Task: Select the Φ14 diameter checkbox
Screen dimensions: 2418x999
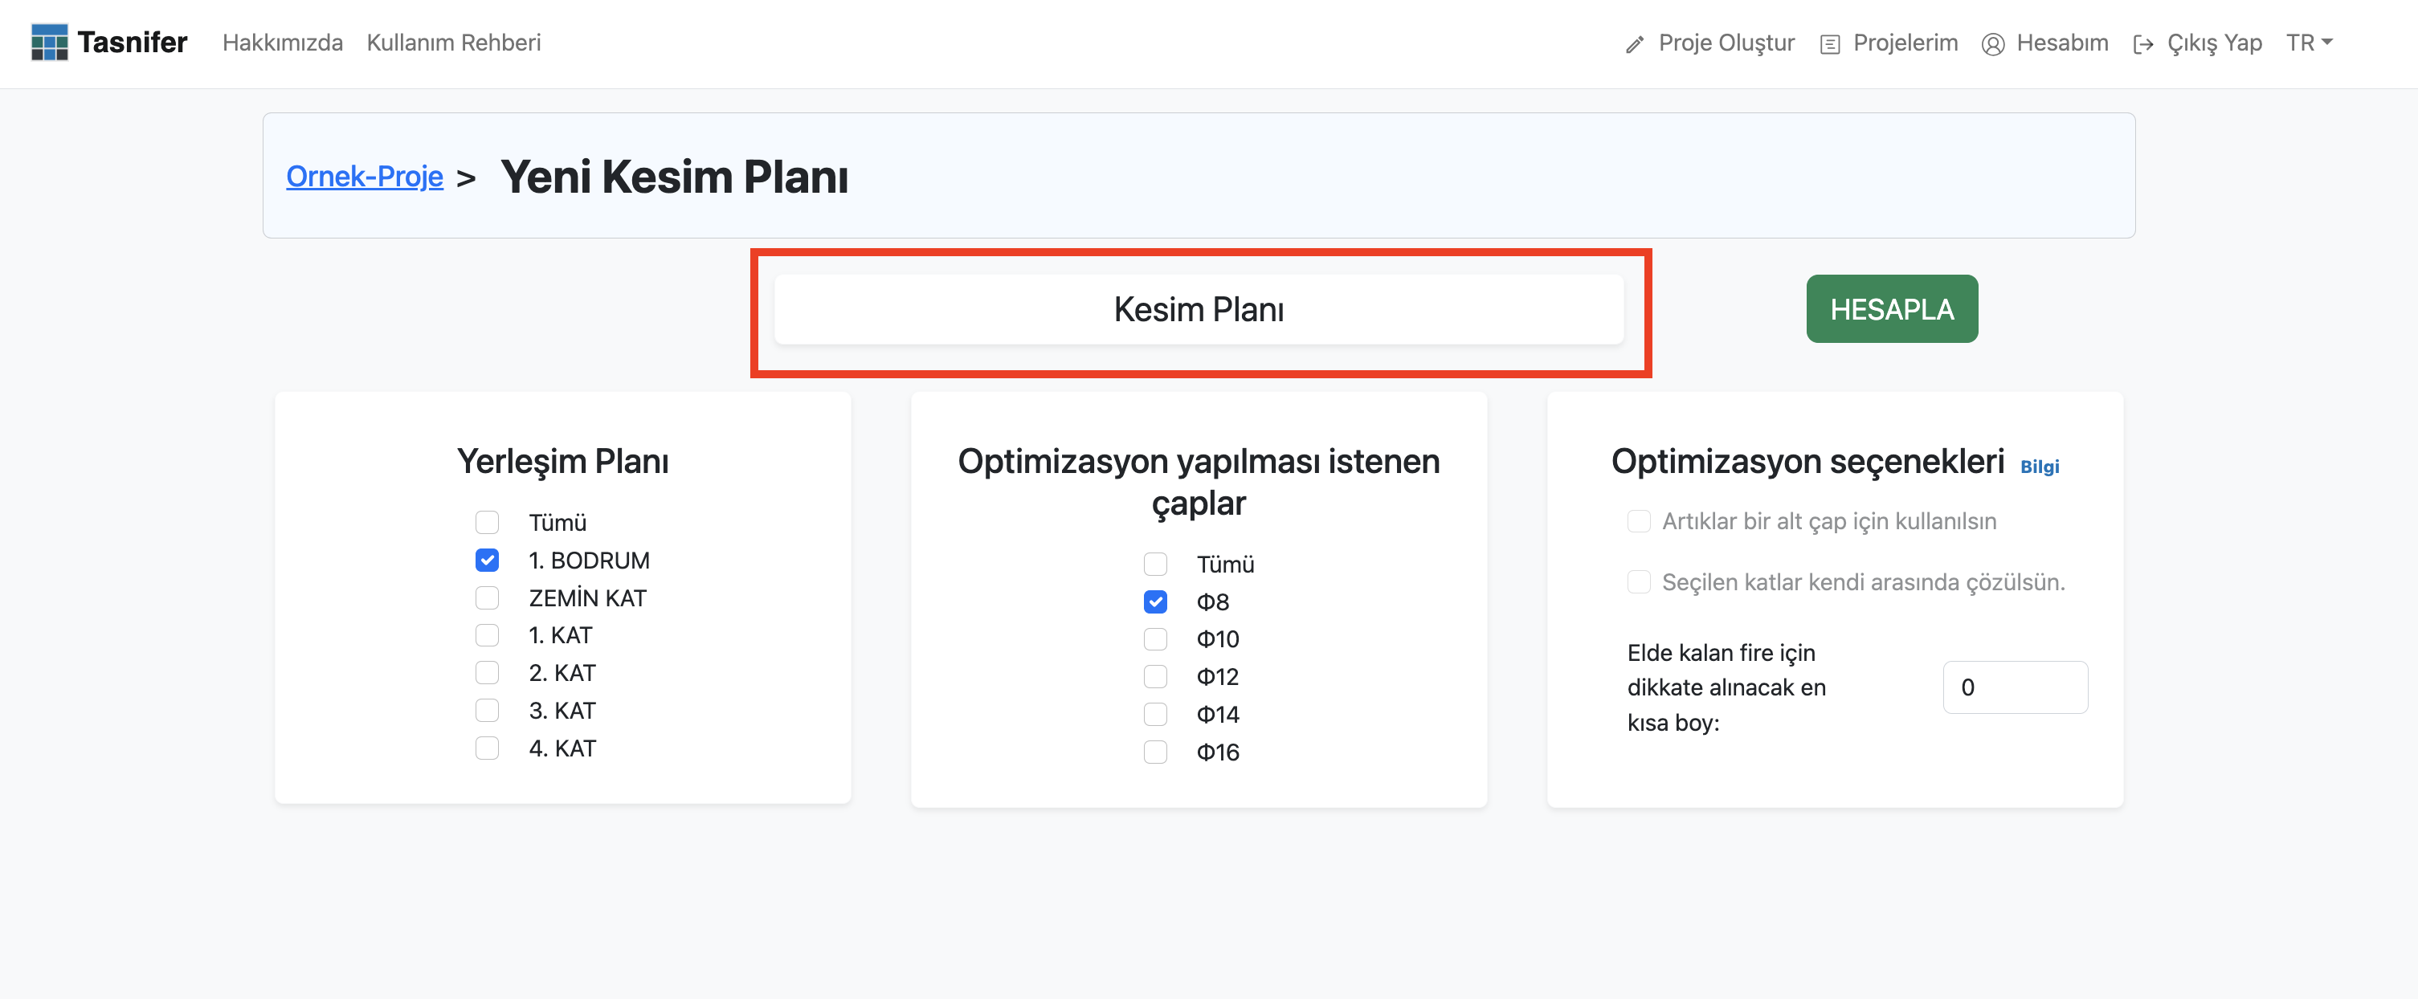Action: click(x=1155, y=715)
